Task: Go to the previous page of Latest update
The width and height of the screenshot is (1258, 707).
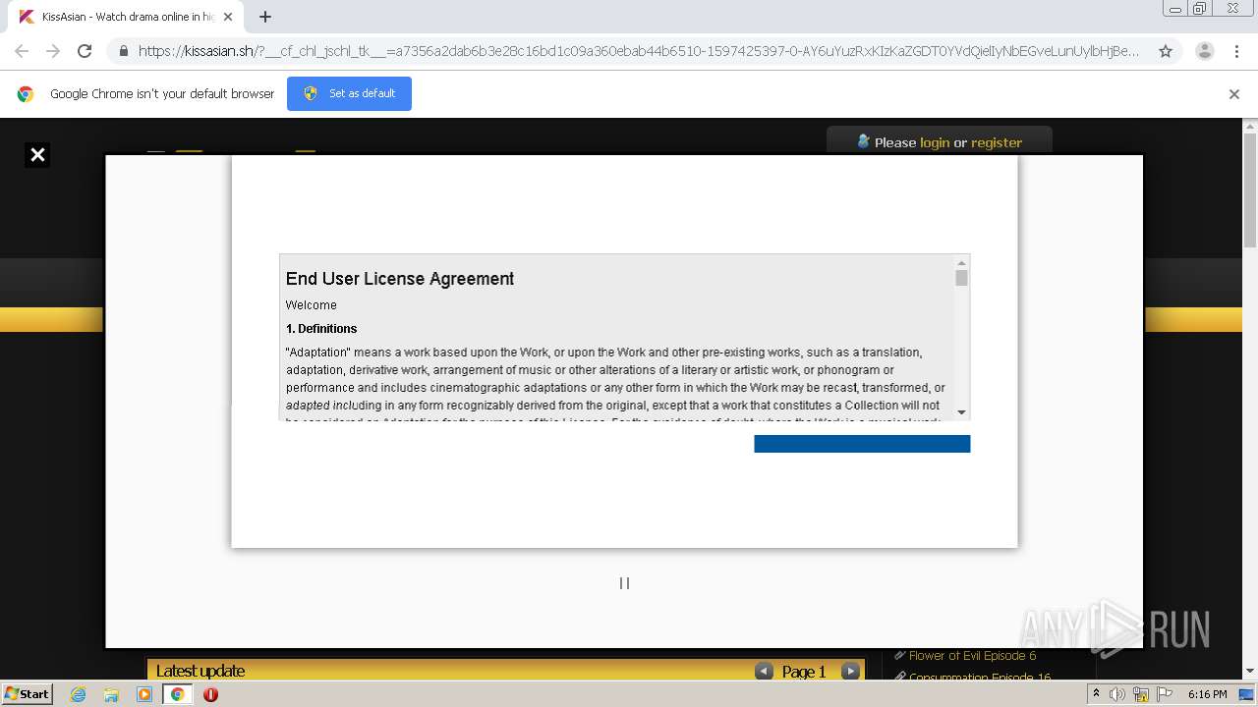Action: (x=764, y=672)
